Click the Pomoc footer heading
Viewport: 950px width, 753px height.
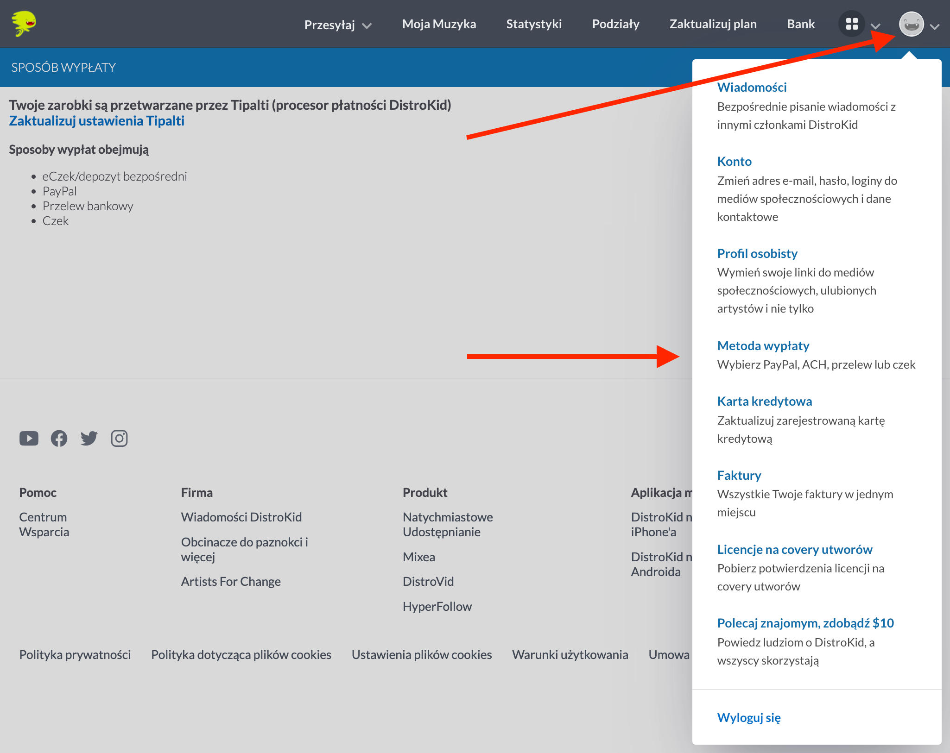tap(38, 492)
